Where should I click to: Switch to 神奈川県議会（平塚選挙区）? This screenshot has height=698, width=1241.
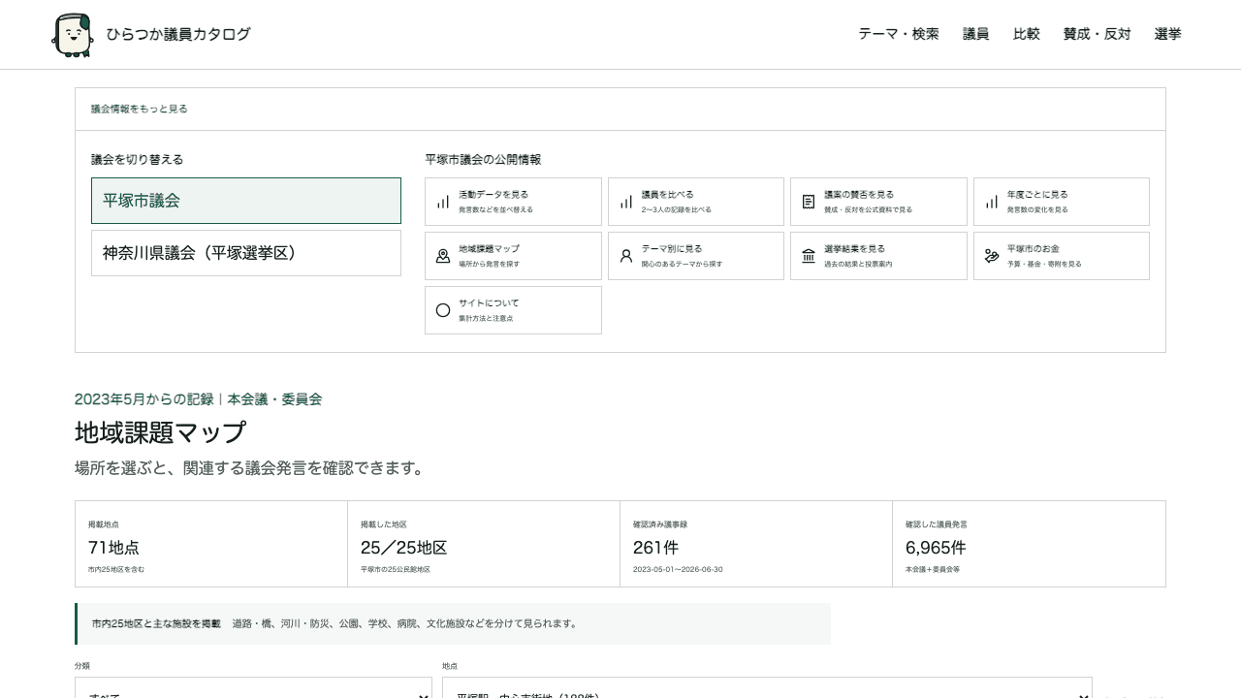pyautogui.click(x=246, y=253)
